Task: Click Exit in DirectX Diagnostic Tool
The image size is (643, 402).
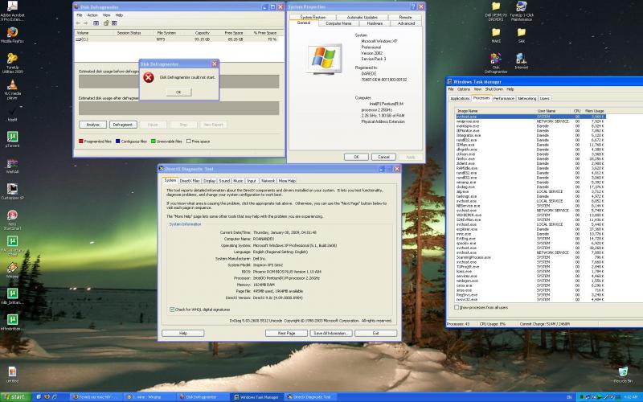Action: (375, 334)
